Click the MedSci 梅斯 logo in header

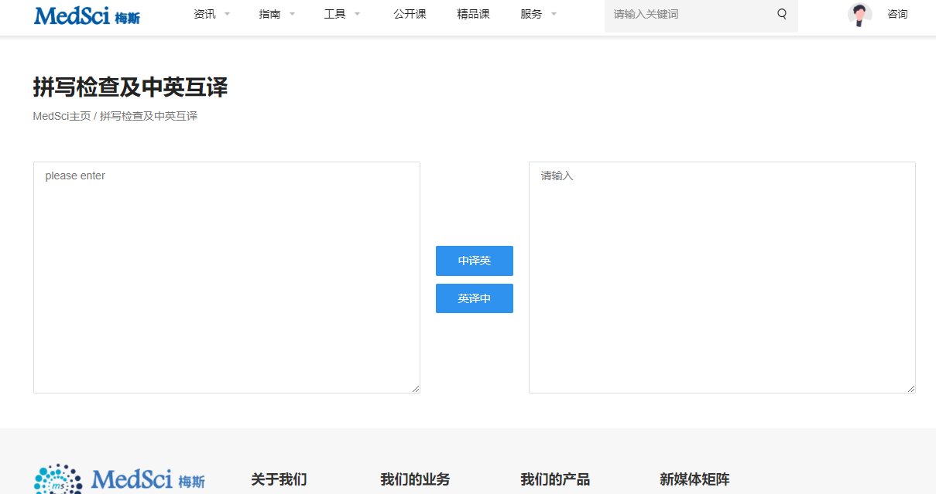click(87, 15)
